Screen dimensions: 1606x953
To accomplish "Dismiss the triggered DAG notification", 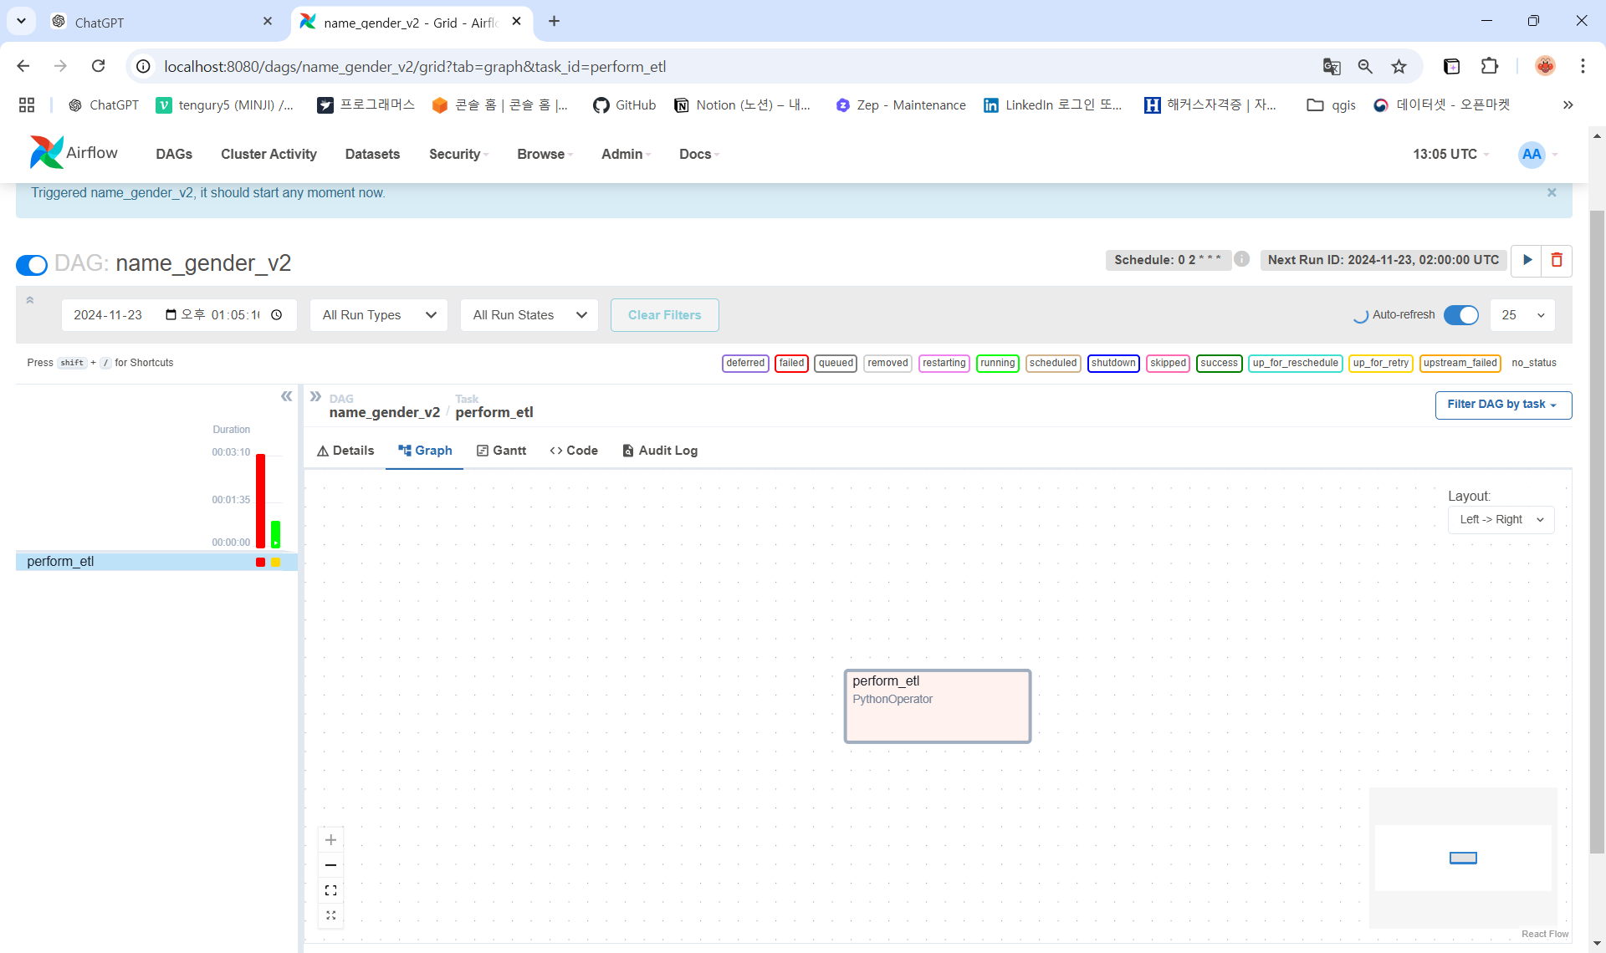I will pyautogui.click(x=1552, y=192).
